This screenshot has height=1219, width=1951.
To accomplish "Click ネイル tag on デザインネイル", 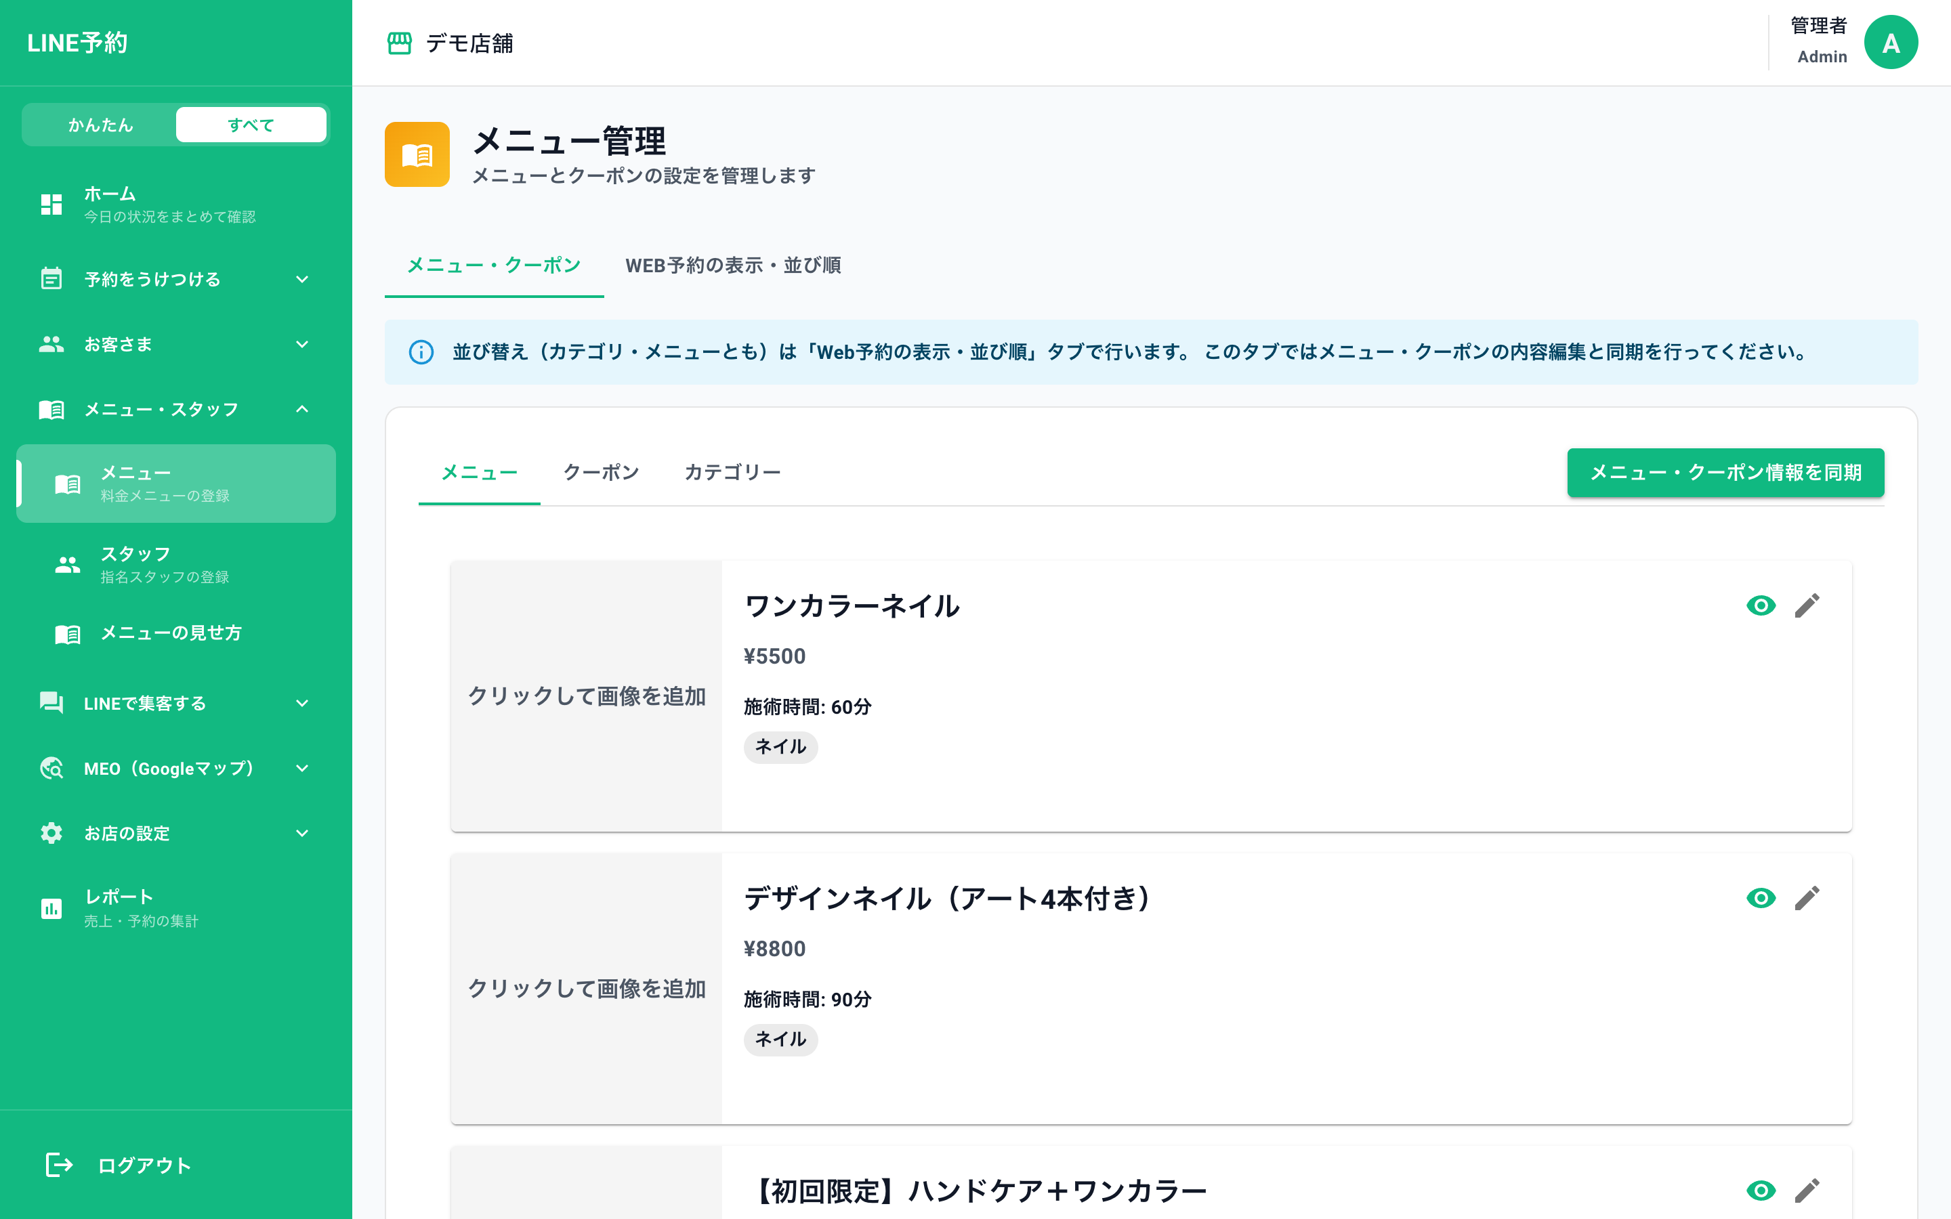I will point(780,1040).
